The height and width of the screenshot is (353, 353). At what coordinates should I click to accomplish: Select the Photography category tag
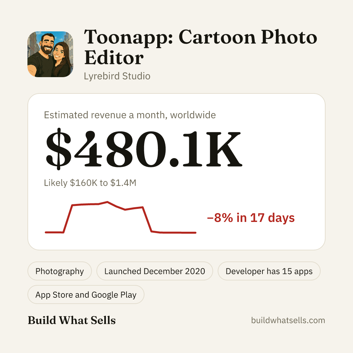point(60,271)
